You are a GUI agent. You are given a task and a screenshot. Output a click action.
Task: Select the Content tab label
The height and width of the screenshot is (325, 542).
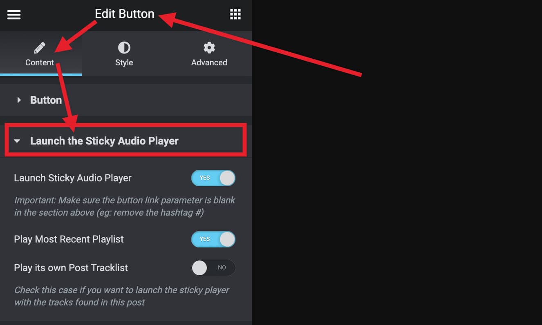tap(40, 62)
